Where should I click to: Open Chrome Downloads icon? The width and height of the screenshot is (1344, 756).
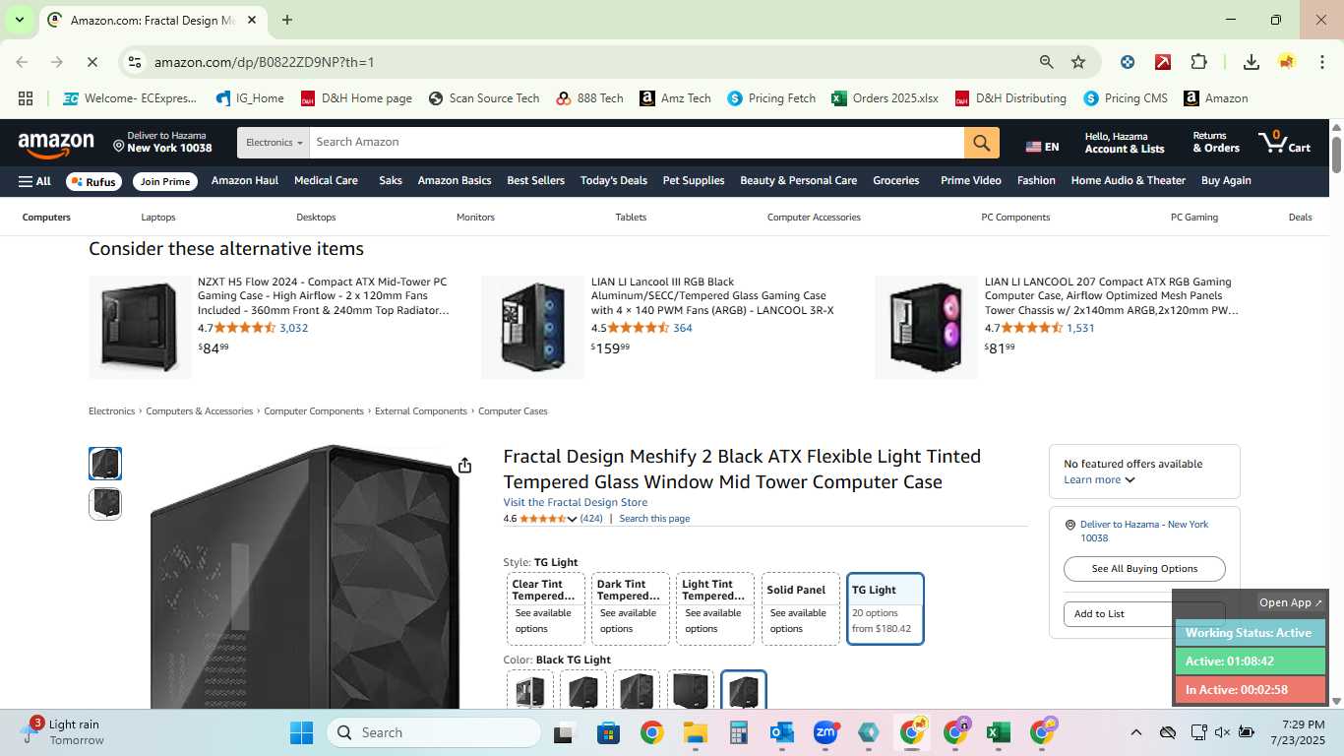[1252, 62]
